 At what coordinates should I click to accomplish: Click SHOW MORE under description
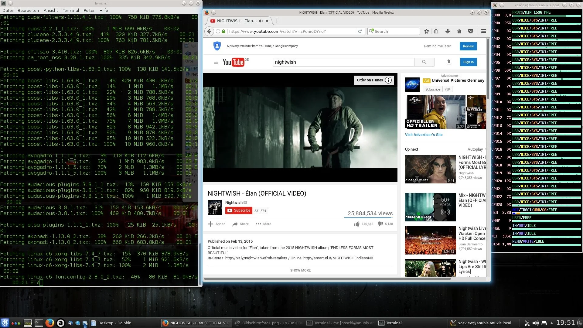click(x=300, y=270)
